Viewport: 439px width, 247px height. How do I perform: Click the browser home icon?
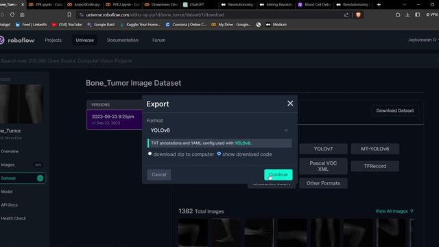(x=22, y=14)
